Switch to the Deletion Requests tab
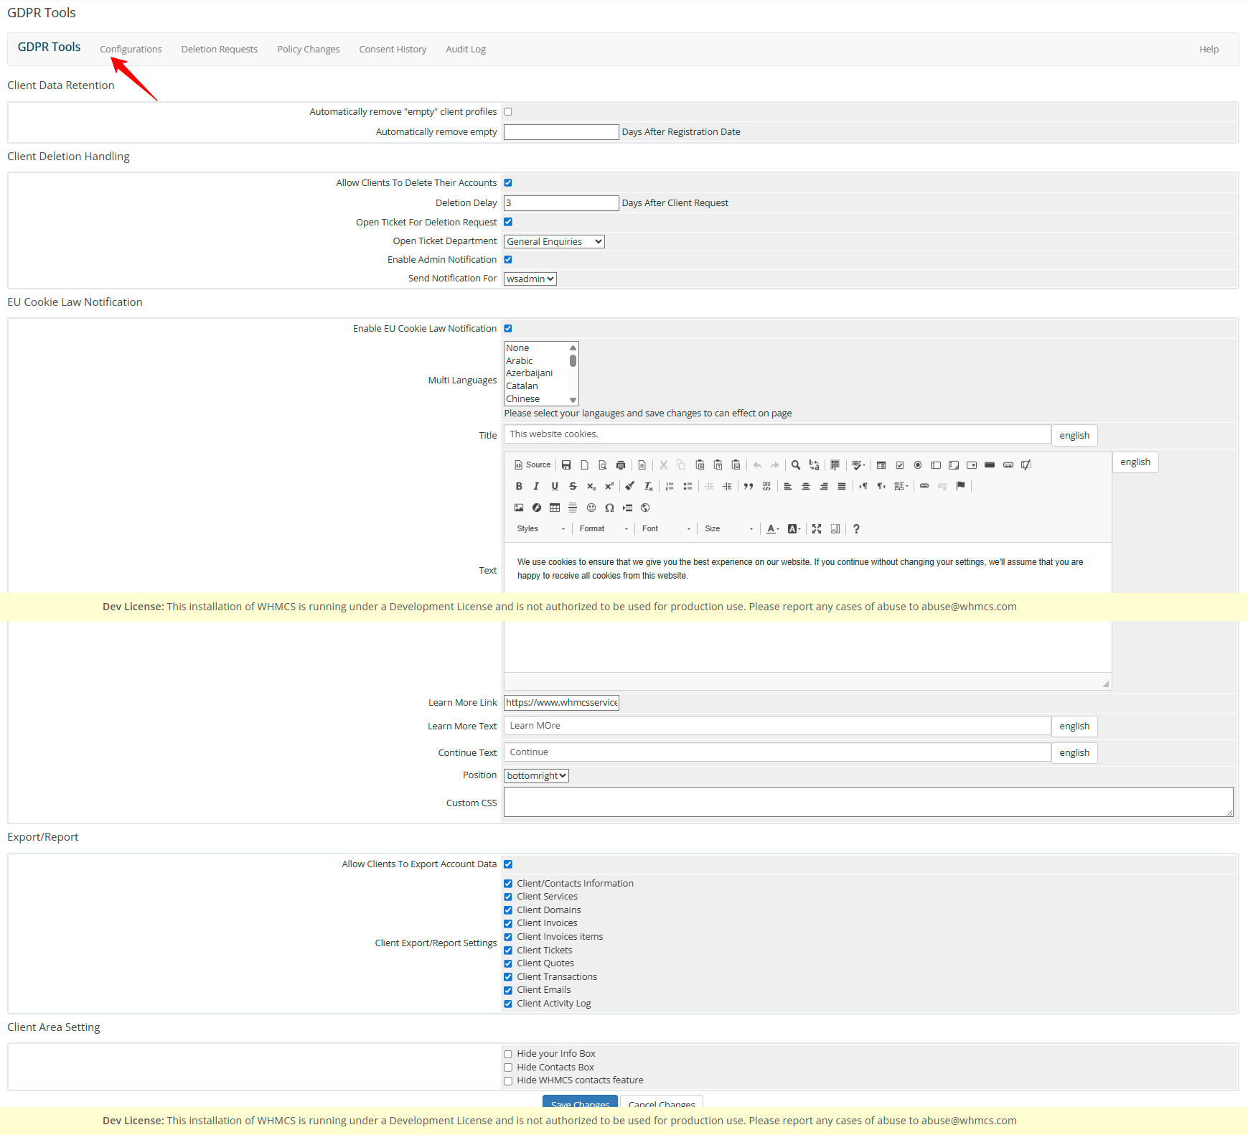The height and width of the screenshot is (1135, 1248). 219,50
